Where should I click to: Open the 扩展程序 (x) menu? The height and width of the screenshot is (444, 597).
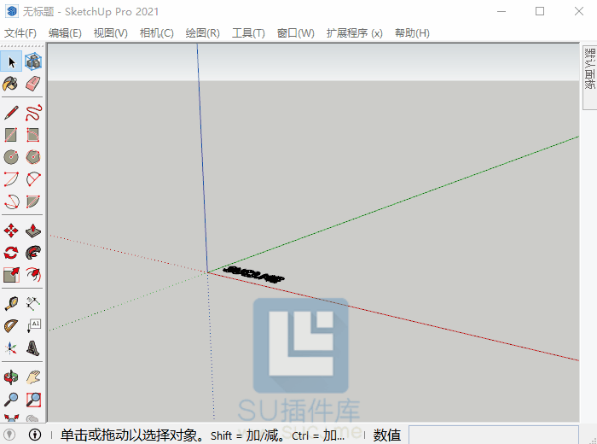[x=354, y=33]
